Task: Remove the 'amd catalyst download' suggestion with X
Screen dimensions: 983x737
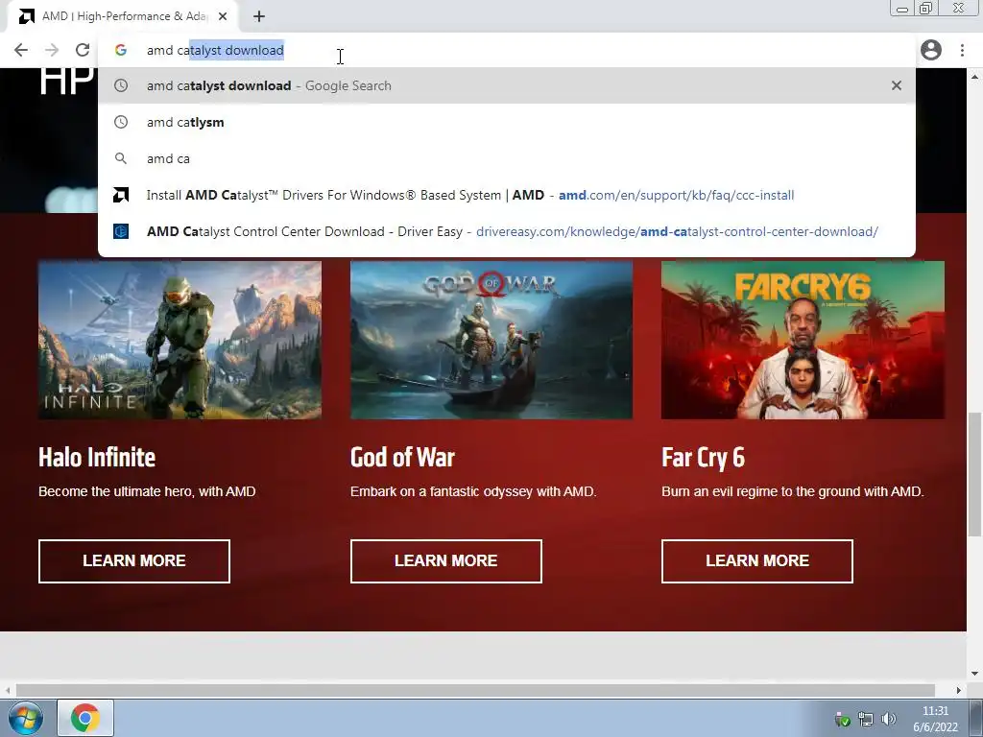Action: click(897, 85)
